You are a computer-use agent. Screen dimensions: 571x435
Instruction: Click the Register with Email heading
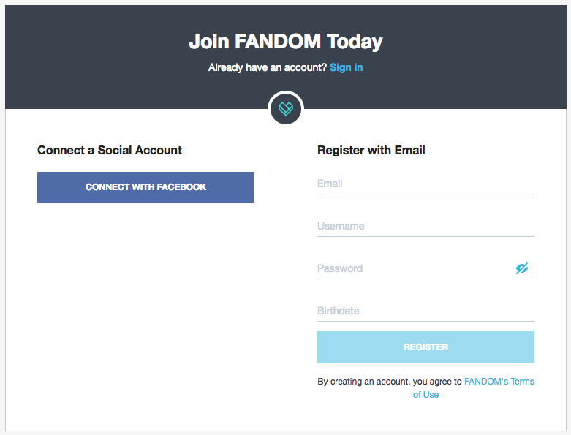(371, 151)
